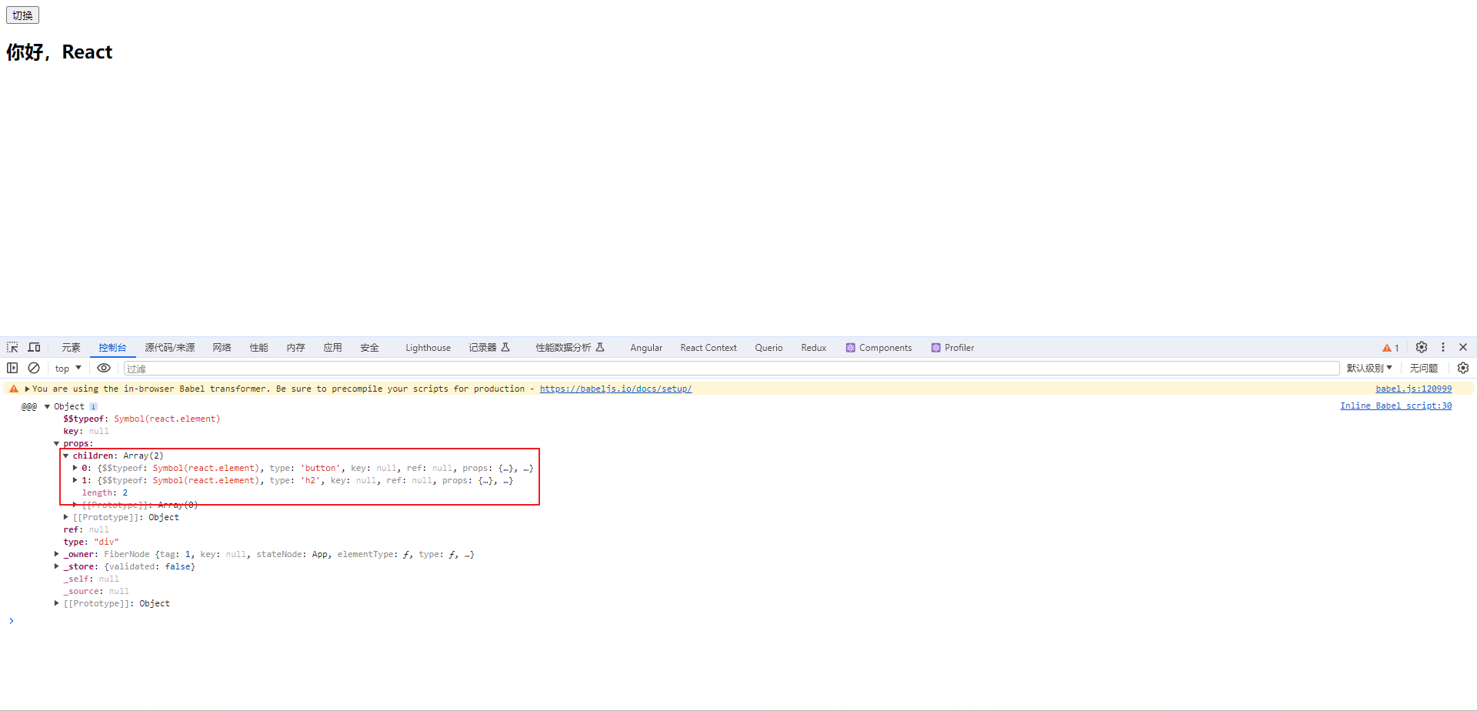The image size is (1477, 711).
Task: Open the Inline Babel script:30 source link
Action: pyautogui.click(x=1395, y=406)
